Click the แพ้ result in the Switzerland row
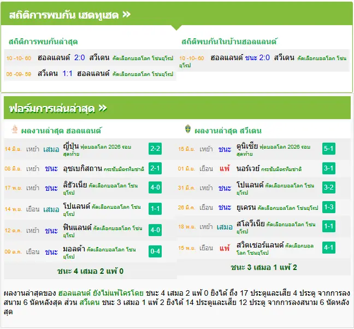Screen dimensions: 354x329 coord(225,248)
